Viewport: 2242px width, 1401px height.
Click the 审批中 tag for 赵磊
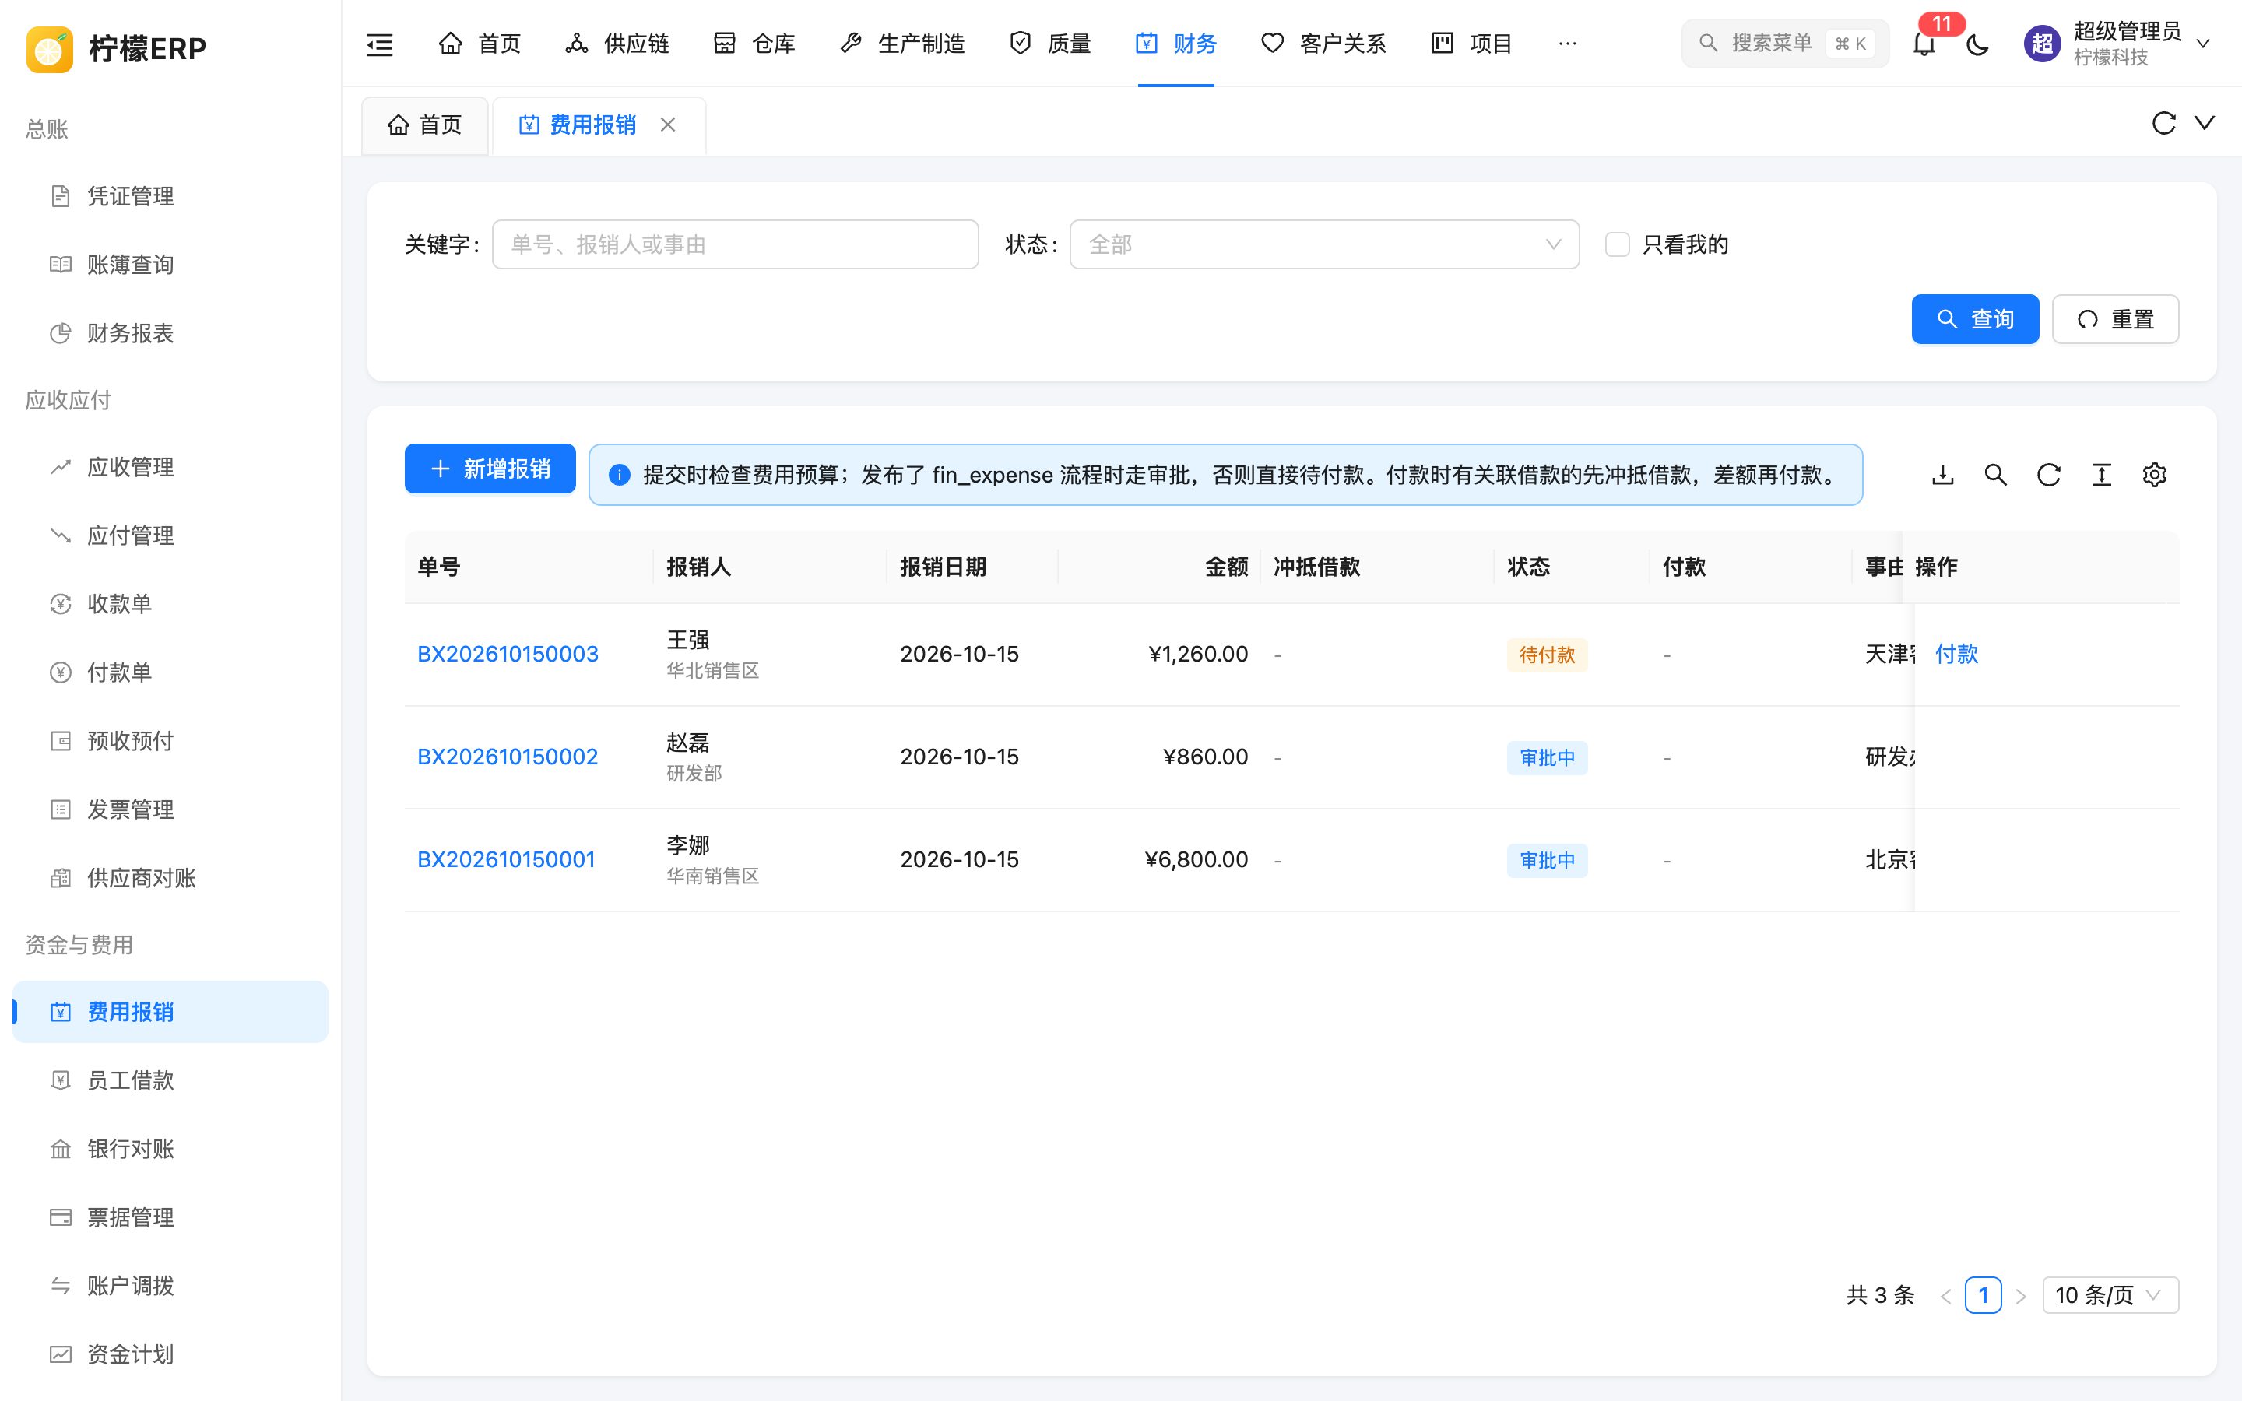pyautogui.click(x=1546, y=758)
